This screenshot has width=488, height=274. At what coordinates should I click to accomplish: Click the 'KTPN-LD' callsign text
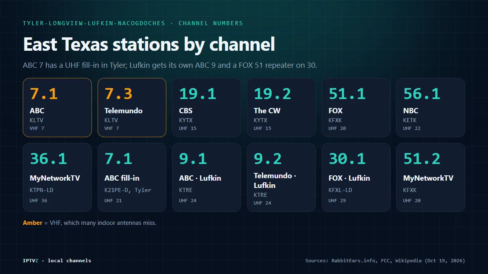[41, 190]
